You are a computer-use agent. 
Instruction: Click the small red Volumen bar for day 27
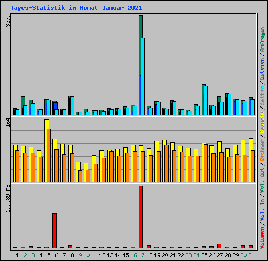219,246
